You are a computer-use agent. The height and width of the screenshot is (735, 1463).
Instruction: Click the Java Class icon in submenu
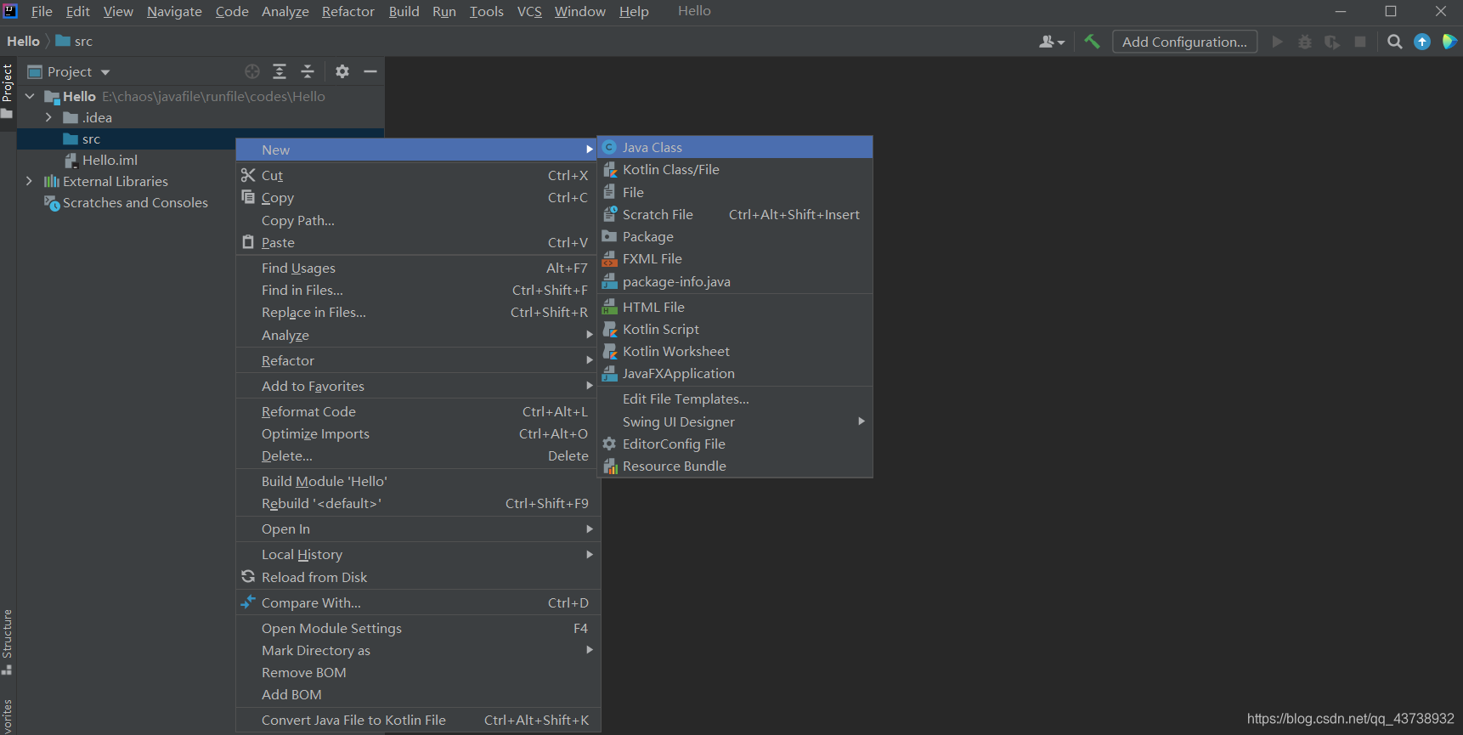(x=609, y=147)
